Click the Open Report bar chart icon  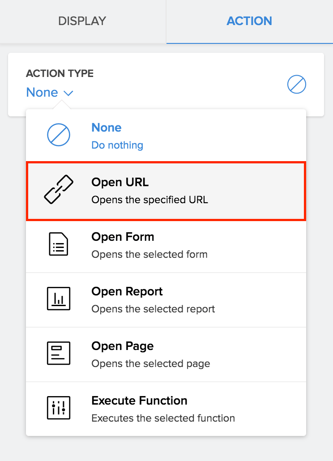pos(60,299)
